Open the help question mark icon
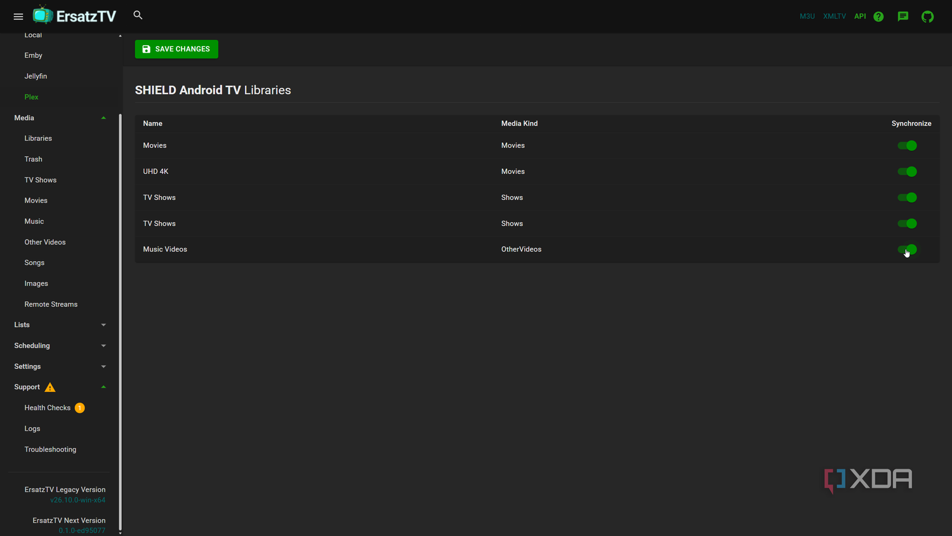This screenshot has width=952, height=536. 878,17
